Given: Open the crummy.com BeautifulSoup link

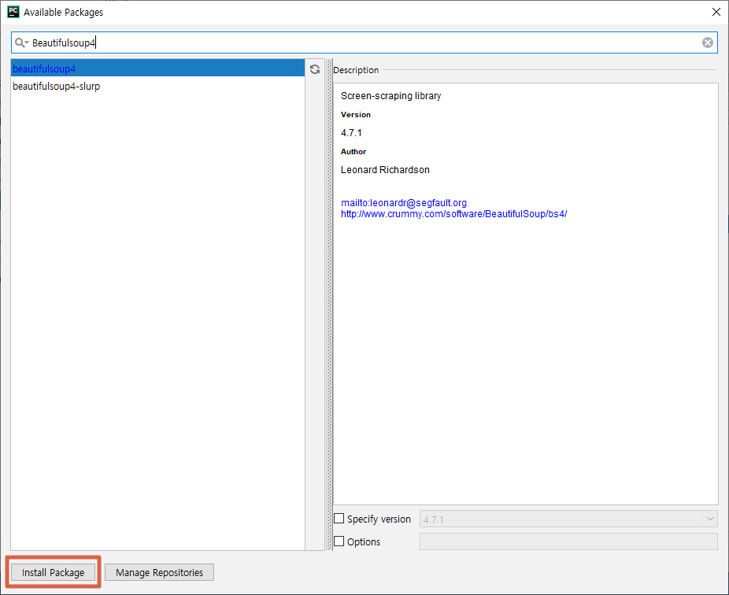Looking at the screenshot, I should point(453,214).
